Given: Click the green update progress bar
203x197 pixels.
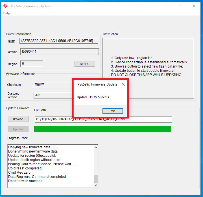Looking at the screenshot, I should [x=102, y=129].
